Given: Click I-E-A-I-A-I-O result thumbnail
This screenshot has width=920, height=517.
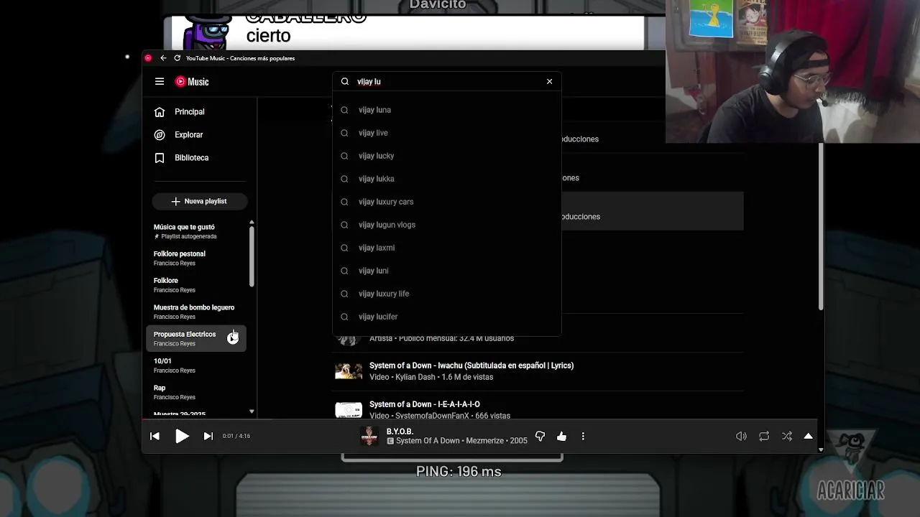Looking at the screenshot, I should coord(349,409).
